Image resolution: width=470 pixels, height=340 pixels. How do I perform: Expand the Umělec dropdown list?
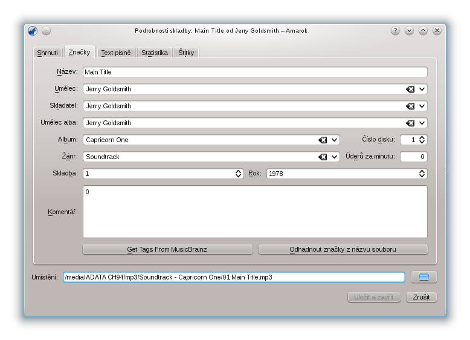422,89
